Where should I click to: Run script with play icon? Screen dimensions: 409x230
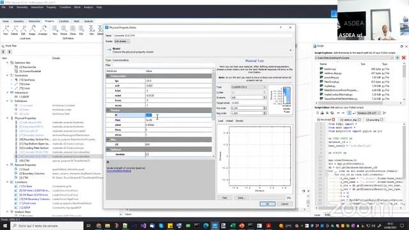tap(384, 113)
